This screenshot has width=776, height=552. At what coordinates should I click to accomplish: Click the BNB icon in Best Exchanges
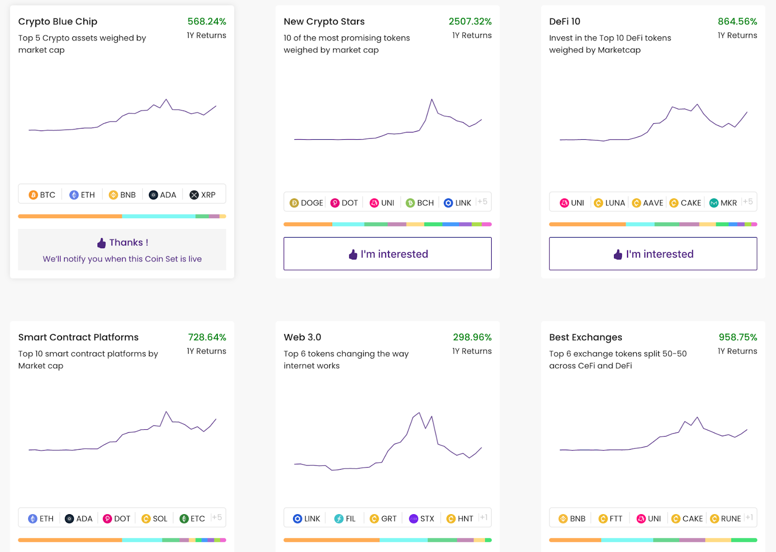click(563, 519)
